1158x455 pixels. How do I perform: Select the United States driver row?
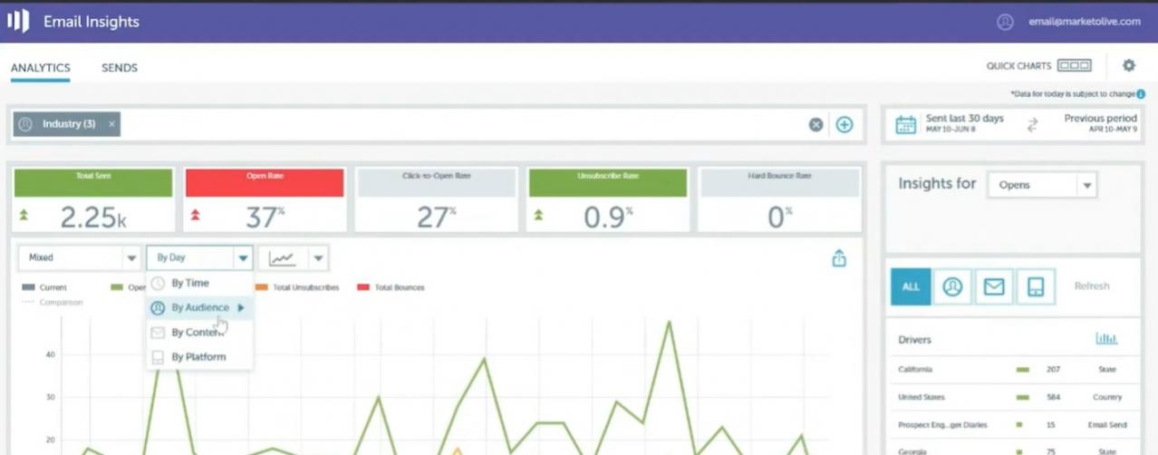tap(1011, 397)
